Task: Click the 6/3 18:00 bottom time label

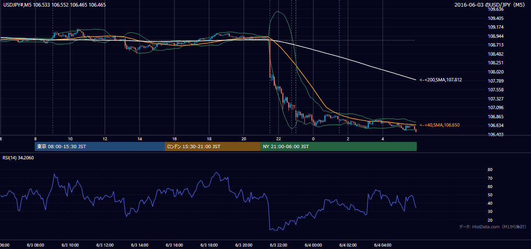Action: coord(209,245)
